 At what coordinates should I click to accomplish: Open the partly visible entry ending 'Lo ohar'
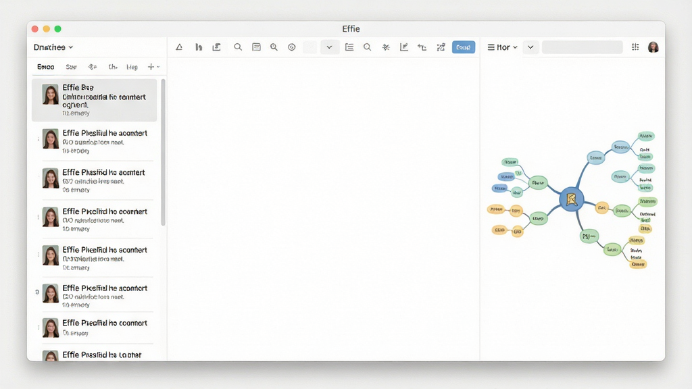pyautogui.click(x=97, y=355)
